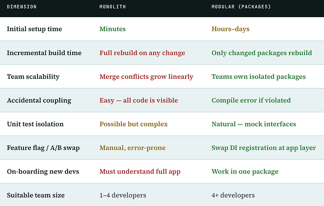Image resolution: width=324 pixels, height=206 pixels.
Task: Click the MODULAR (PACKAGES) column header
Action: tap(241, 7)
